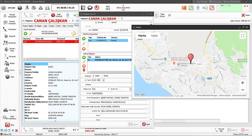Image resolution: width=252 pixels, height=136 pixels.
Task: Open Müşteri Aktar in sidebar
Action: [10, 50]
